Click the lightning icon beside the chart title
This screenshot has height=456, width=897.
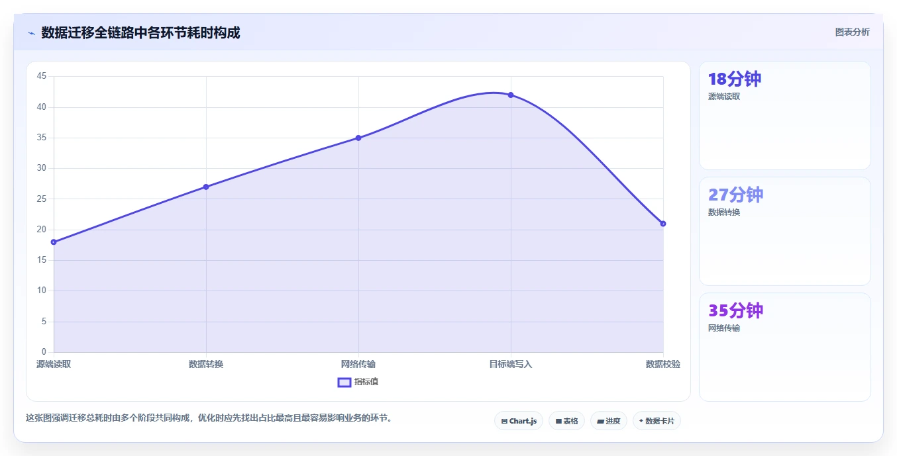(31, 32)
